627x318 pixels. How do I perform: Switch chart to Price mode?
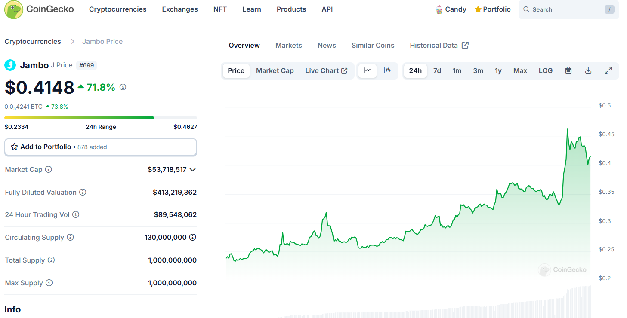(x=236, y=71)
